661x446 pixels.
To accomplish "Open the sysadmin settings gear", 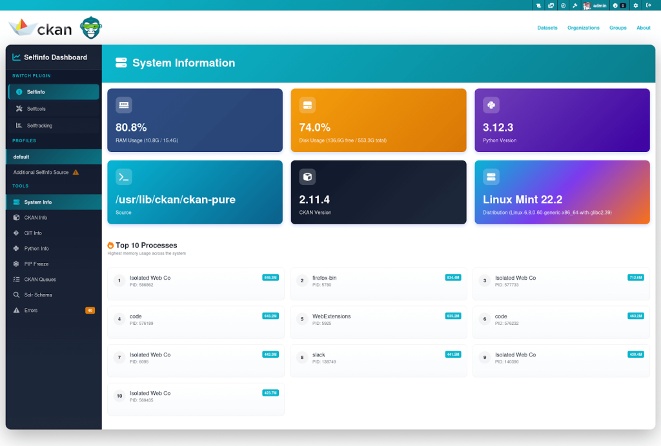I will click(635, 5).
